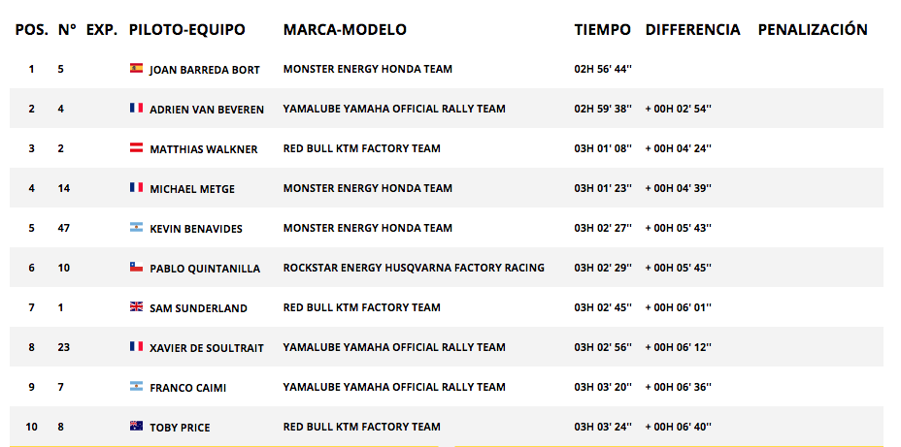This screenshot has width=901, height=447.
Task: Click the Argentine flag beside Kevin Benavides
Action: click(136, 227)
